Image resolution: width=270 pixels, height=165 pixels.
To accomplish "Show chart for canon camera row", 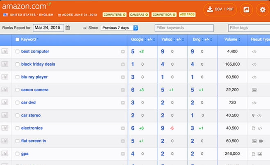I will point(5,89).
